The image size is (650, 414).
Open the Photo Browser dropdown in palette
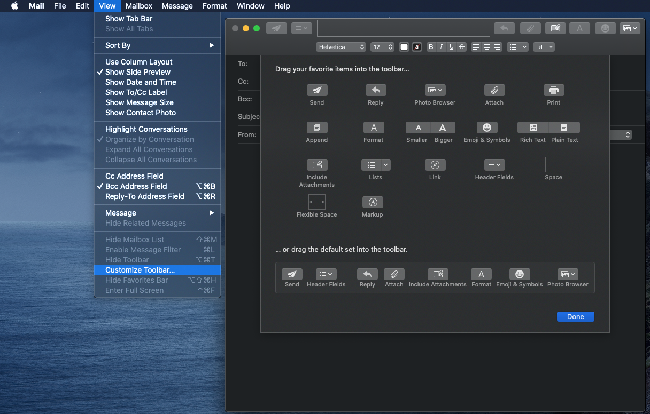435,90
